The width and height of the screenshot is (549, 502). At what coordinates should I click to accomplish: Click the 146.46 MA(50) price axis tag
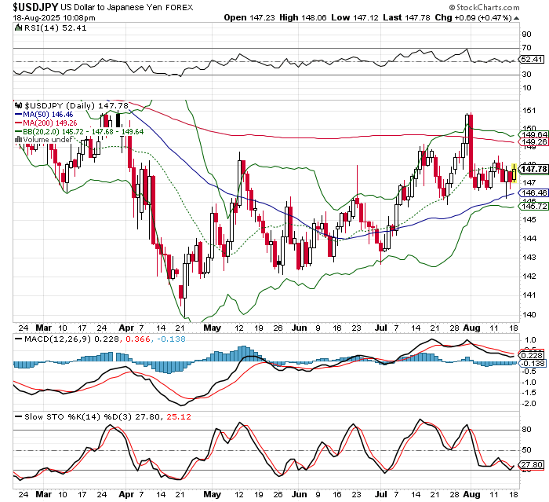pyautogui.click(x=533, y=193)
